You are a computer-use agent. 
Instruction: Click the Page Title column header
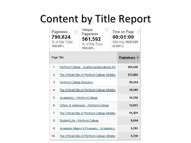pos(57,57)
